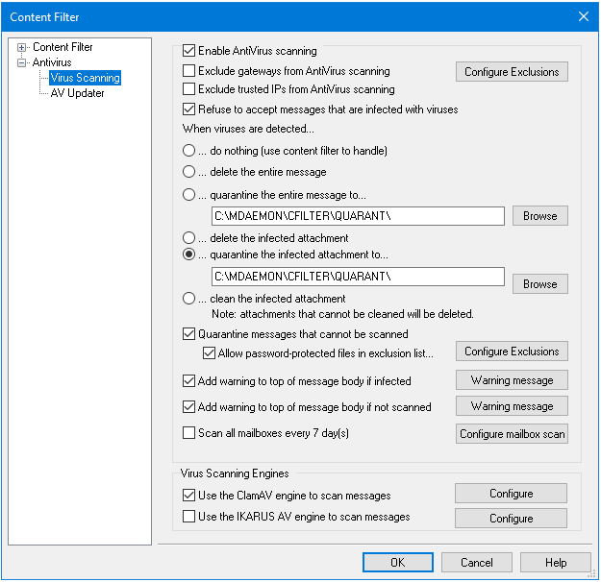Disable the Enable AntiVirus scanning checkbox

tap(189, 51)
